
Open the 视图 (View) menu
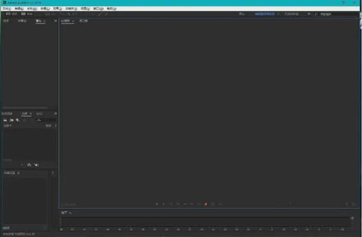(x=85, y=9)
